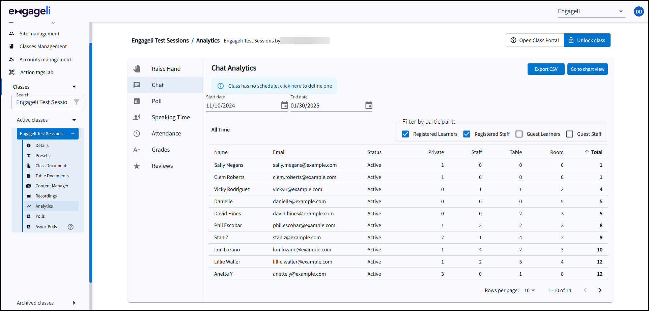Collapse Engageli Test Sessions with minus

pyautogui.click(x=73, y=134)
